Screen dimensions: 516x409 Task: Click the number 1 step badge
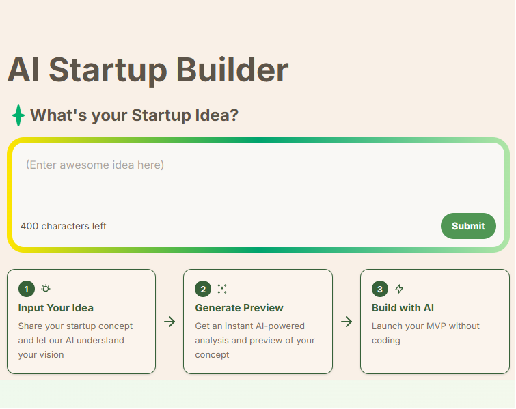click(x=27, y=289)
